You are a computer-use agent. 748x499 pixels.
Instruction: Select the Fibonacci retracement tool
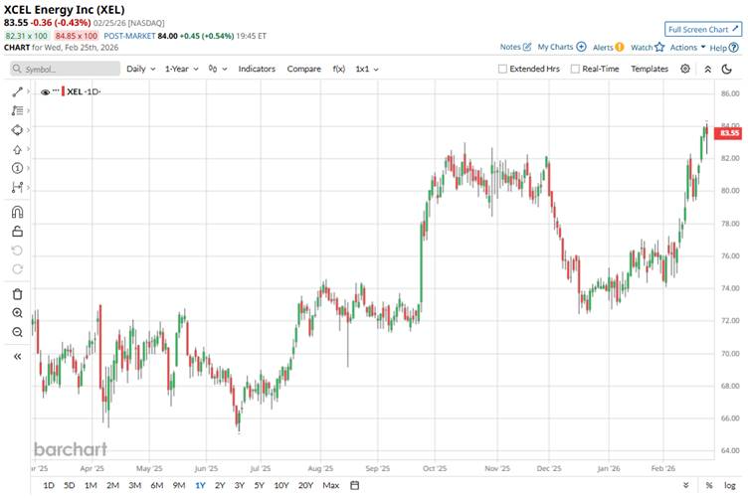pos(17,110)
